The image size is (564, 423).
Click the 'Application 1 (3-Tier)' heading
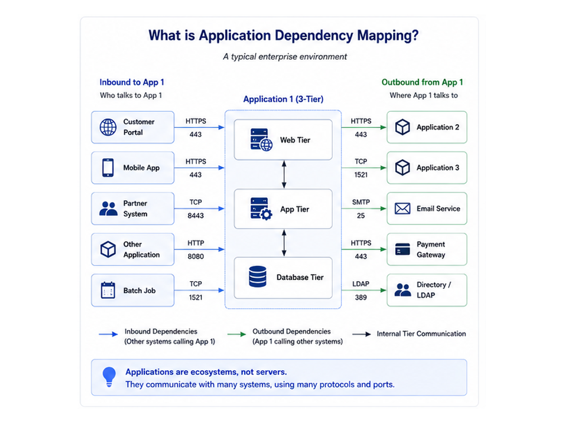pyautogui.click(x=283, y=99)
